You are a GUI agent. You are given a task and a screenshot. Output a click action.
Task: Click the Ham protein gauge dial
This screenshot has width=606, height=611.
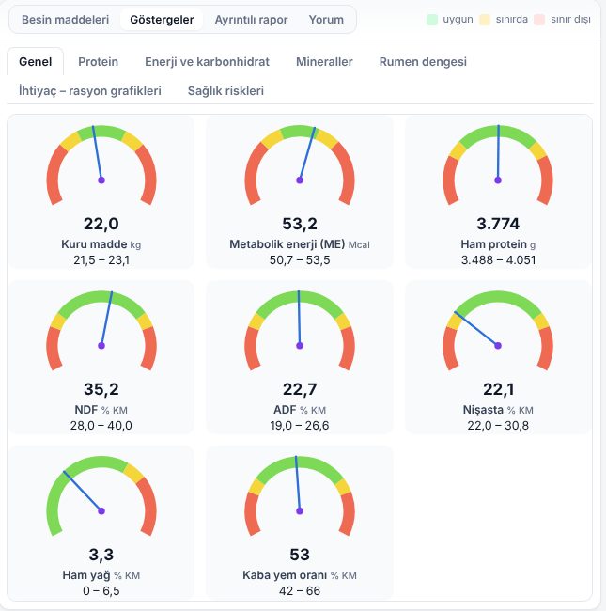(498, 164)
